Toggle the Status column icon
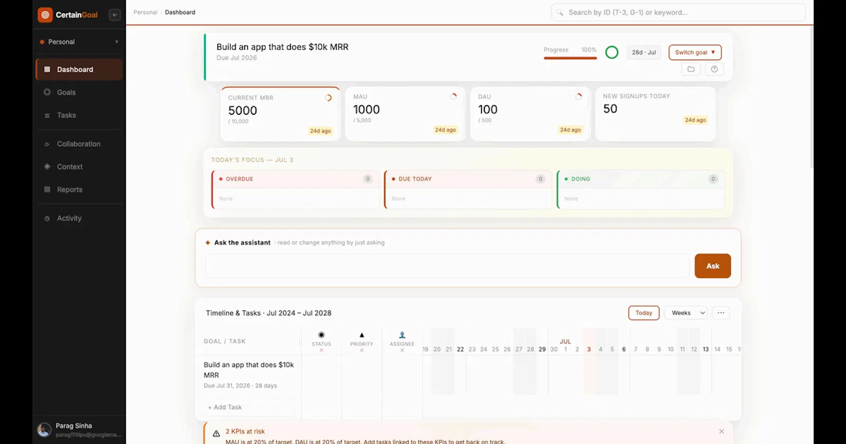 pos(321,335)
